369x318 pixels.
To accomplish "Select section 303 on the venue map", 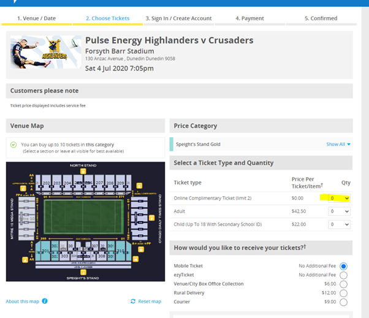I will click(64, 256).
